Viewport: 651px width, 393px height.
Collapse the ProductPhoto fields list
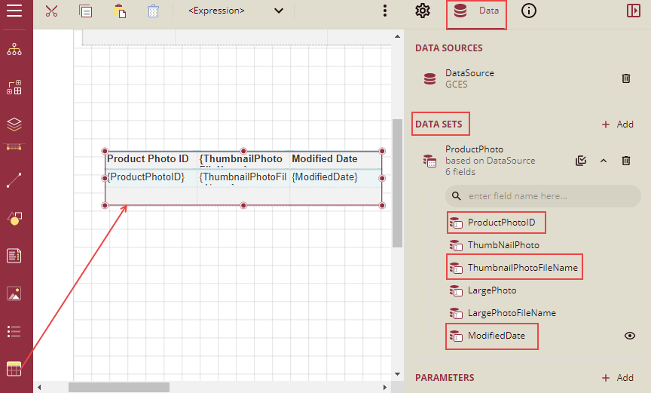[x=604, y=161]
